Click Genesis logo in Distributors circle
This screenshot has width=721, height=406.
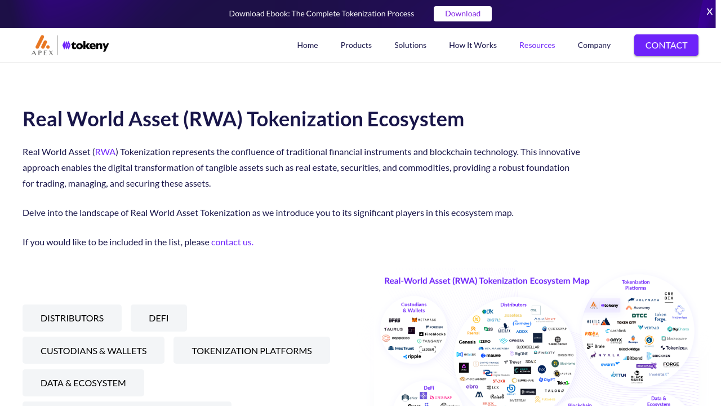click(x=468, y=342)
